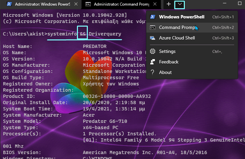Click the System Type: label

[x=20, y=128]
